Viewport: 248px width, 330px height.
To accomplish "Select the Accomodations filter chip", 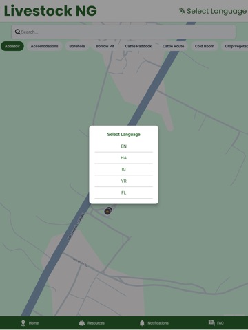I will (44, 46).
